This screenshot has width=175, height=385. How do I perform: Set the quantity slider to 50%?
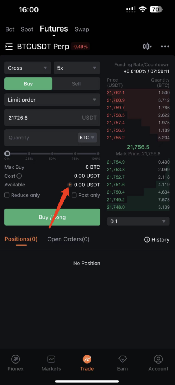[x=52, y=153]
